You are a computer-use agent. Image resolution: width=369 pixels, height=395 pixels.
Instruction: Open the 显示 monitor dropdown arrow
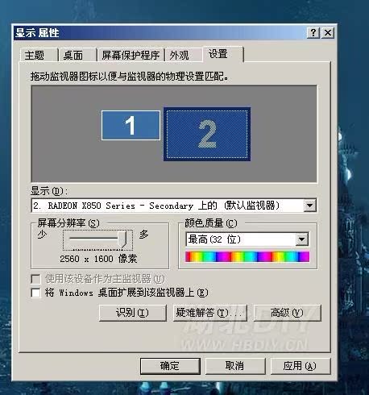coord(310,206)
